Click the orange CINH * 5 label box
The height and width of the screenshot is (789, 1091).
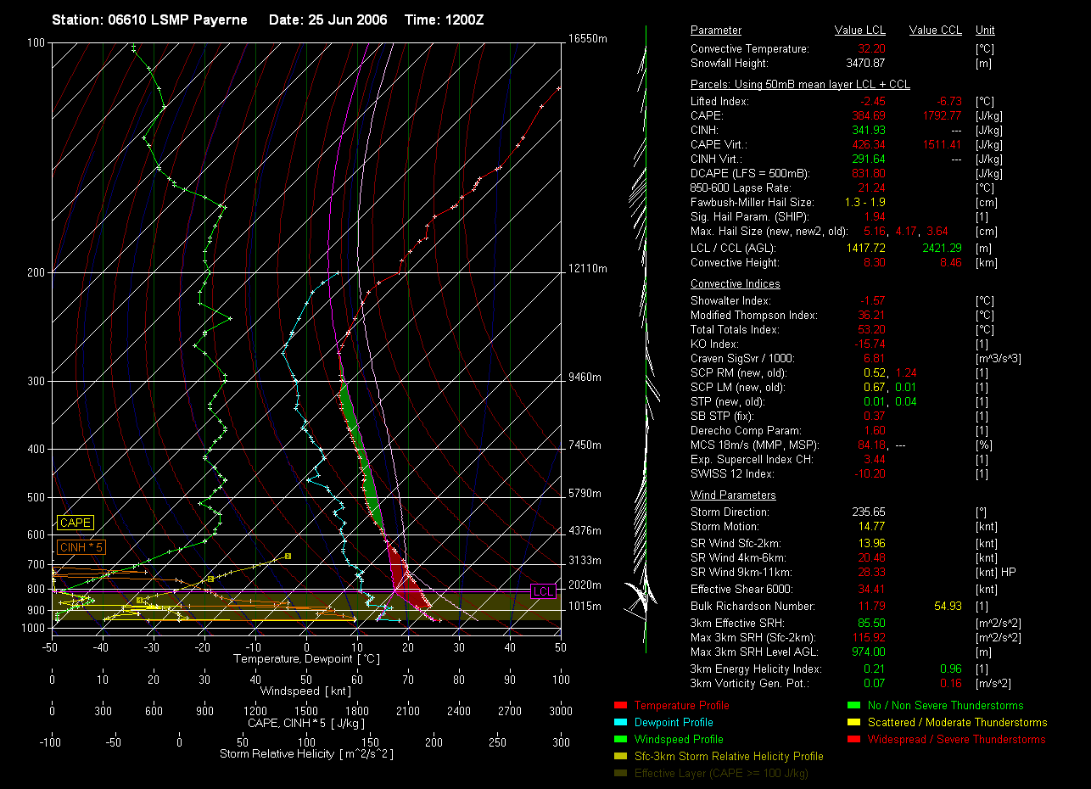(x=81, y=548)
